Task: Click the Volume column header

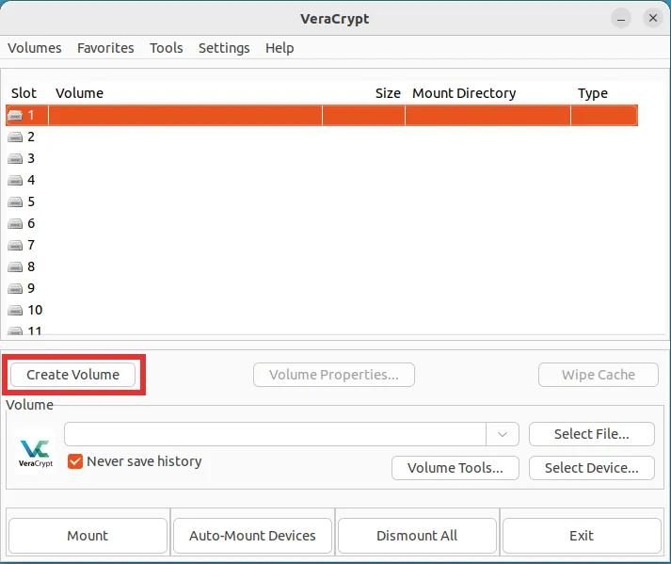Action: [x=80, y=93]
